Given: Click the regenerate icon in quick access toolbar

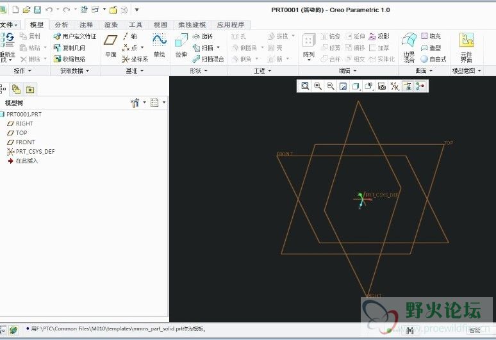Looking at the screenshot, I should [84, 10].
